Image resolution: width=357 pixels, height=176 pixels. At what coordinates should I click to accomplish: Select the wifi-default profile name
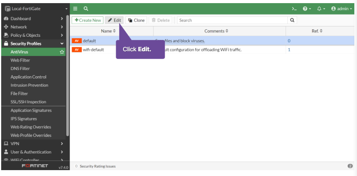pos(93,50)
